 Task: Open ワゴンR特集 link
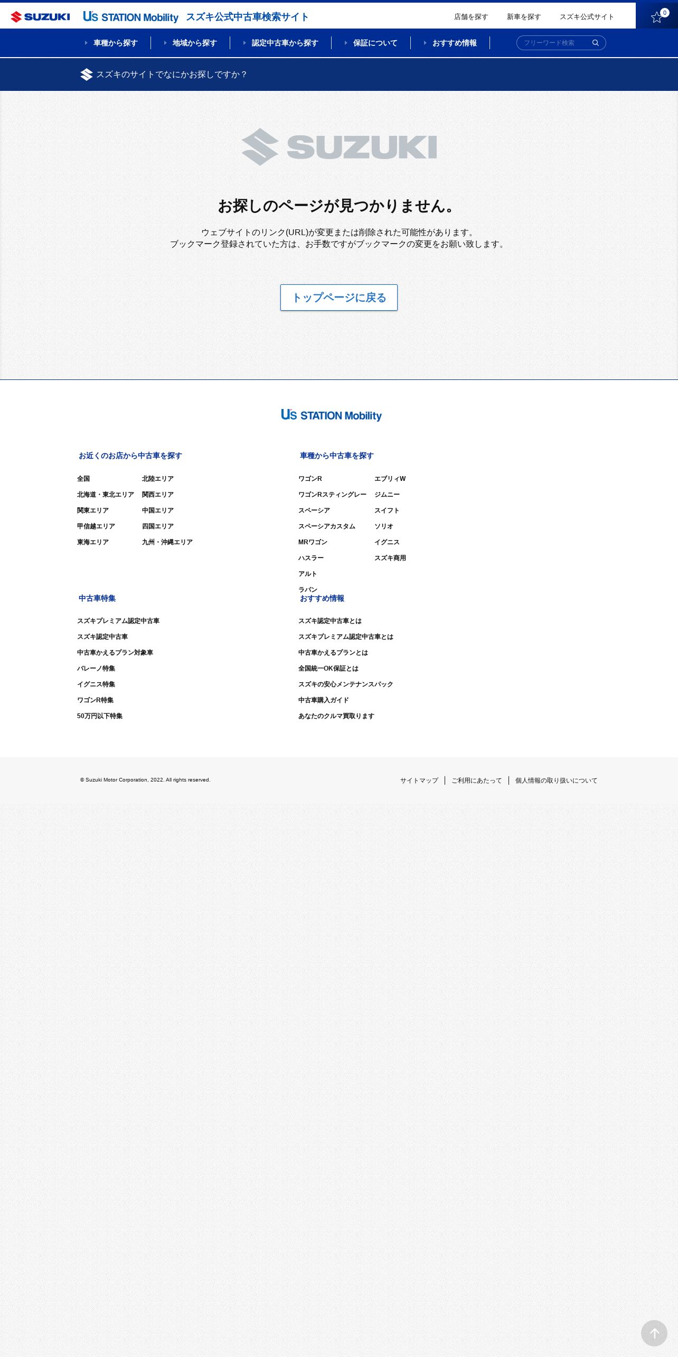(96, 700)
